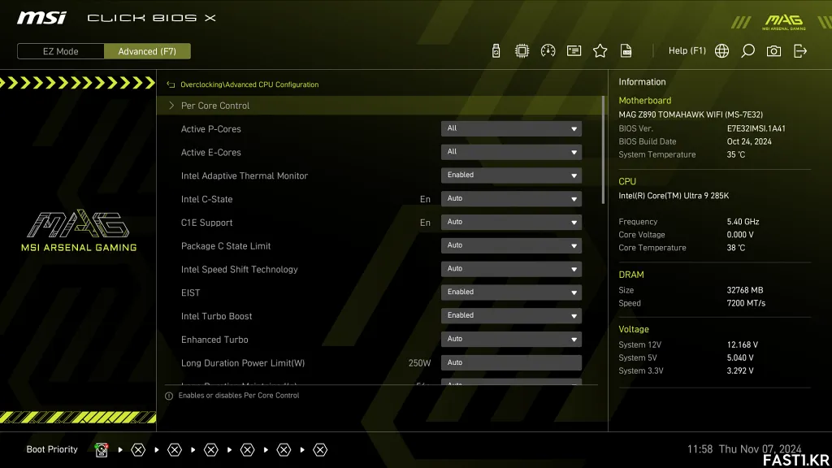The width and height of the screenshot is (832, 468).
Task: Open the Intel Turbo Boost dropdown
Action: point(511,315)
